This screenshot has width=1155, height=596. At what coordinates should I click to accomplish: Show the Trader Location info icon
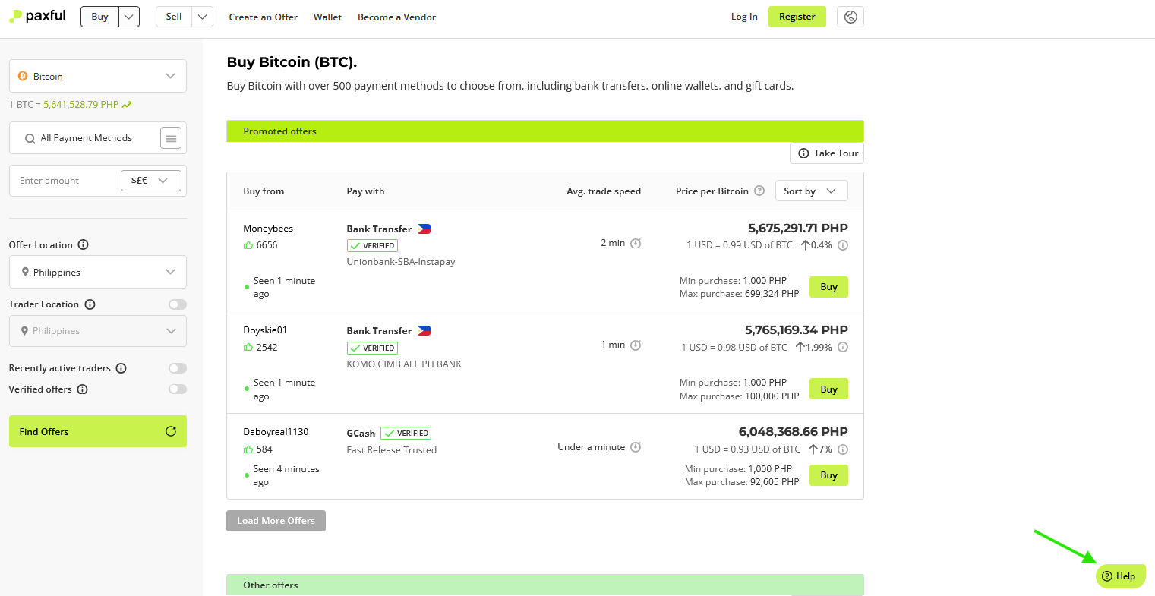[x=90, y=304]
